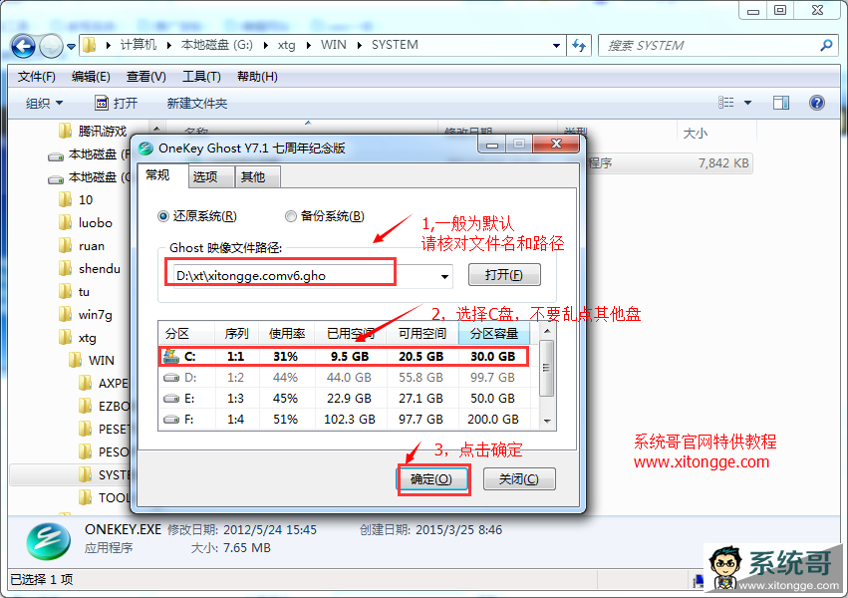Select the win7g folder in tree
Viewport: 848px width, 598px height.
tap(86, 315)
